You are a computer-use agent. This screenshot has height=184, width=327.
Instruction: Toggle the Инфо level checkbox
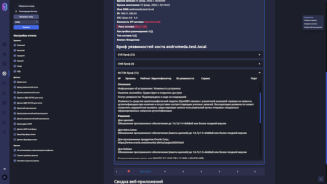point(15,66)
